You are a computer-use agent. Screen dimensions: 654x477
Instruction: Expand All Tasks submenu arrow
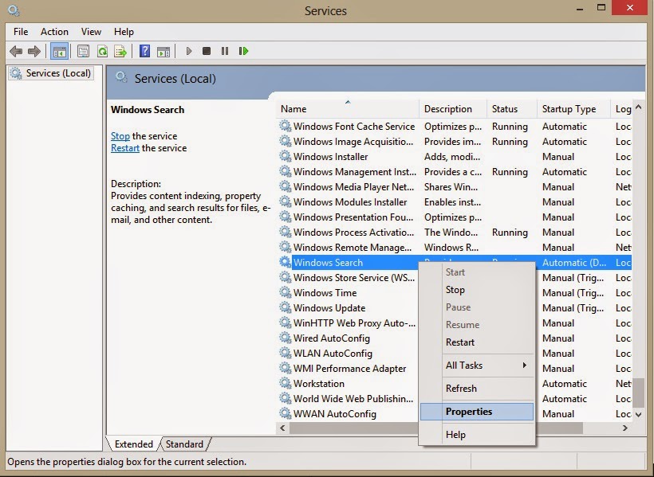(524, 365)
